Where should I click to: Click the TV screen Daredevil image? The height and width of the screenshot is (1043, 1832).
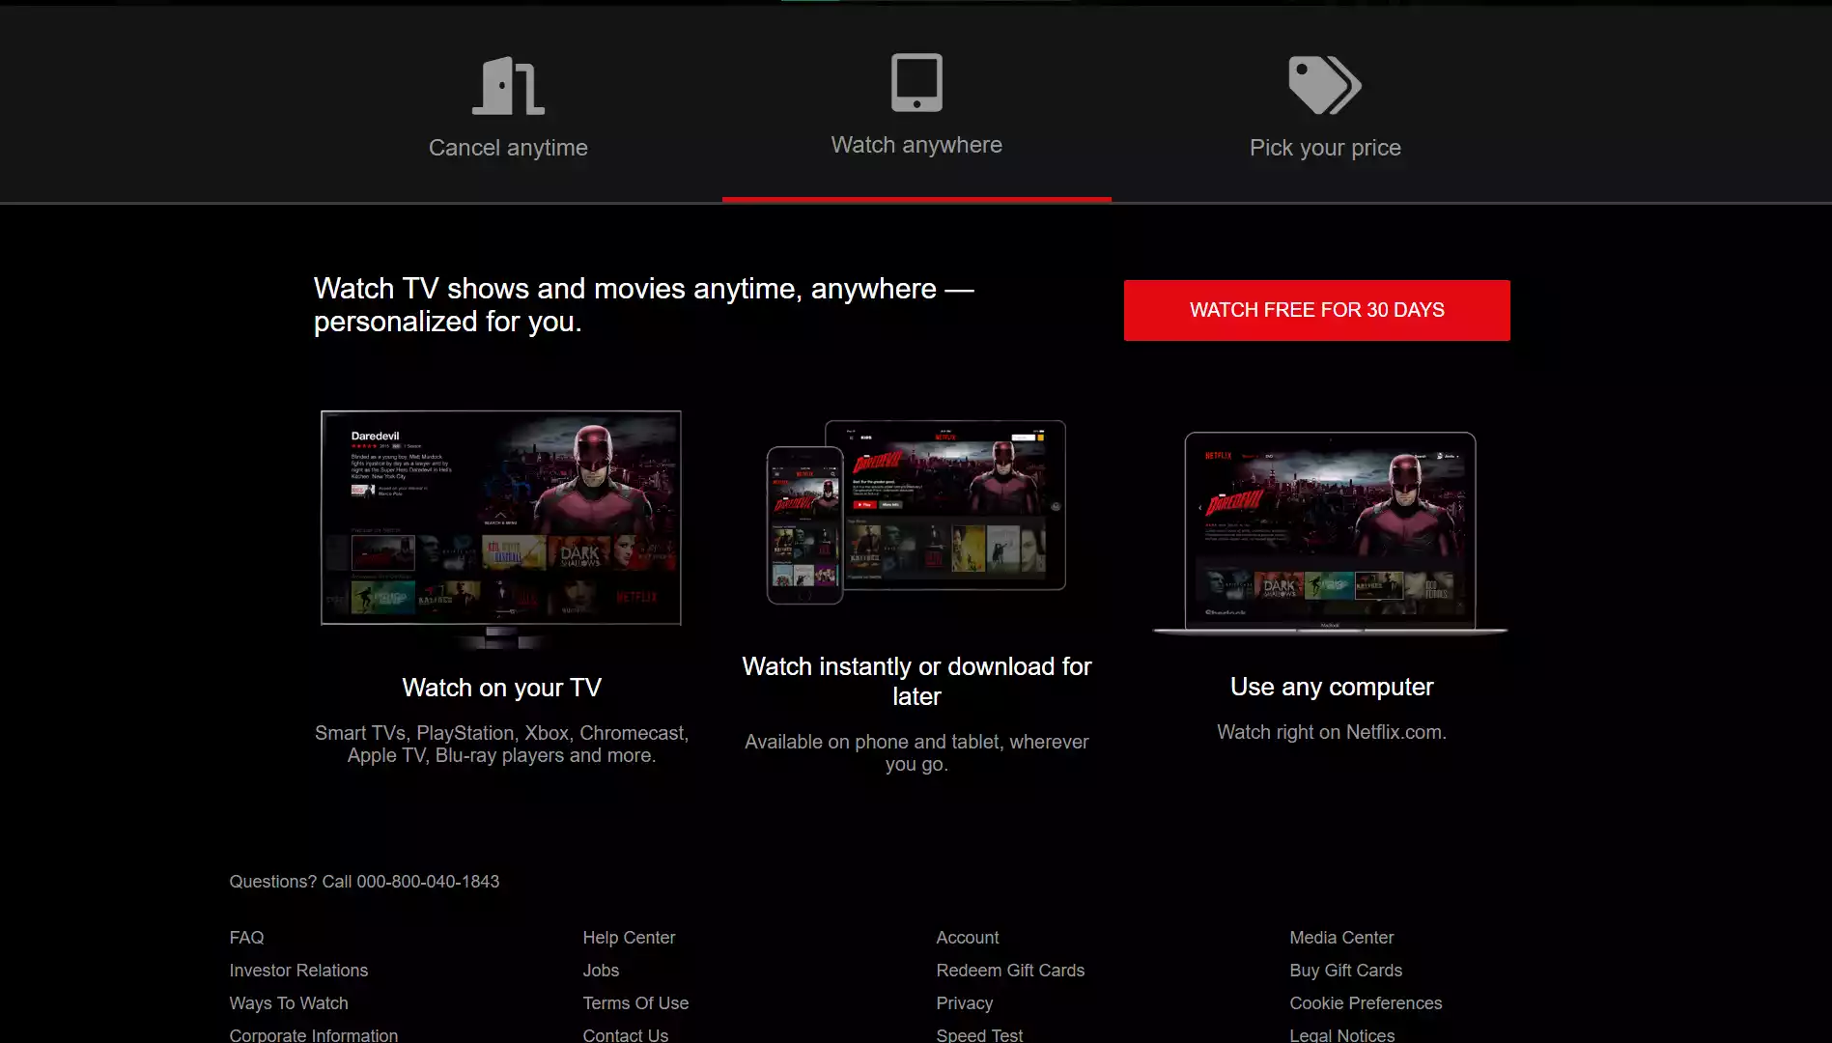[501, 529]
